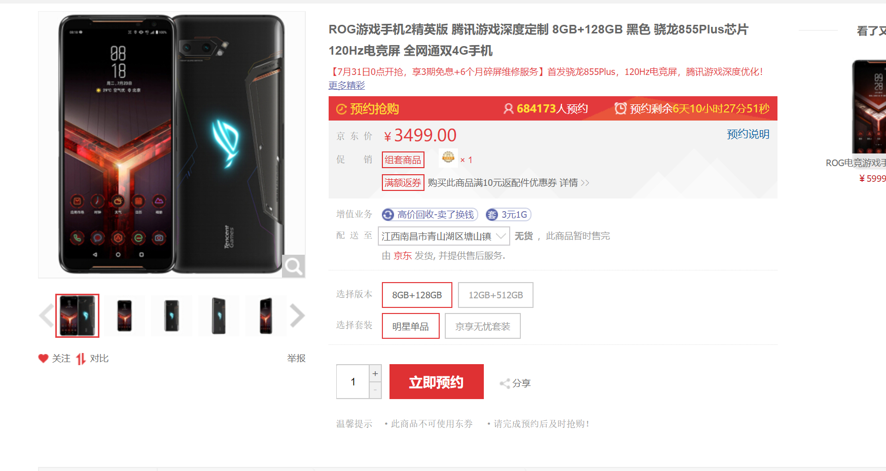Choose the 京享无忧套装 bundle option
Viewport: 886px width, 471px height.
483,326
